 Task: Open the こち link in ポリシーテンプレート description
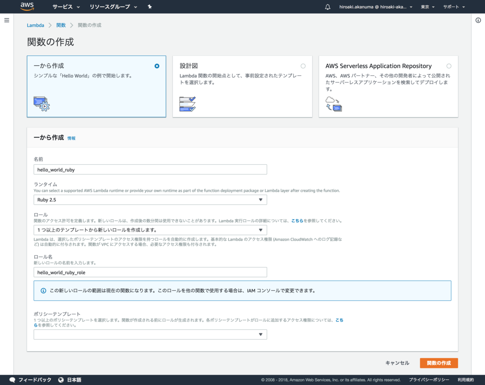coord(339,320)
